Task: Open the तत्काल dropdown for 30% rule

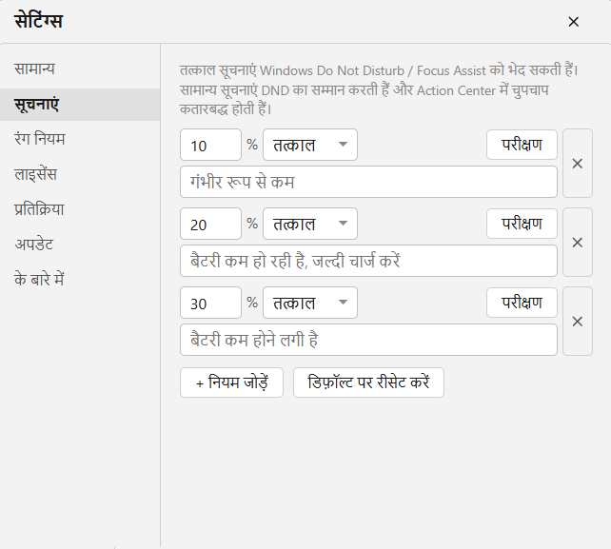Action: coord(310,303)
